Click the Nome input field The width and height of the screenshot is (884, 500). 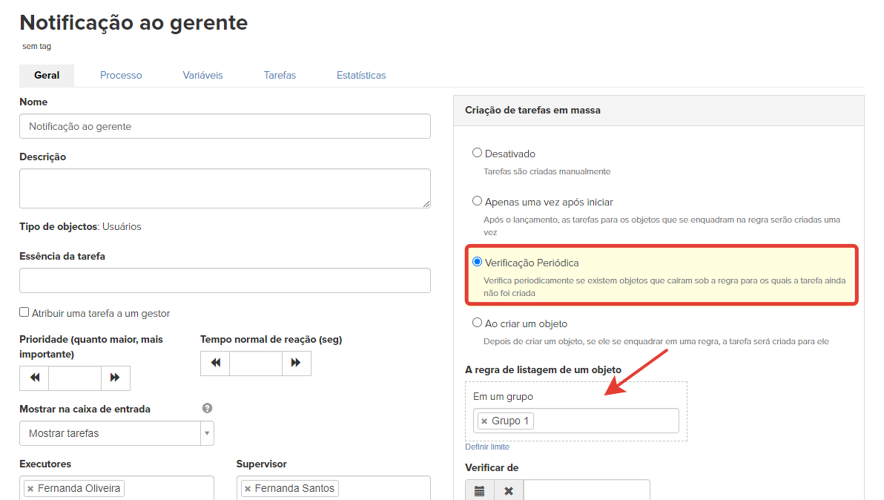pos(225,126)
